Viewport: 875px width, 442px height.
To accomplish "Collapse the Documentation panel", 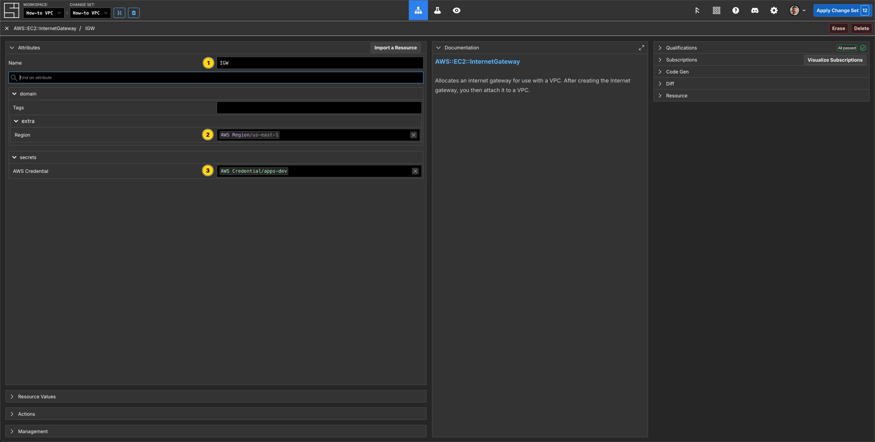I will tap(438, 48).
